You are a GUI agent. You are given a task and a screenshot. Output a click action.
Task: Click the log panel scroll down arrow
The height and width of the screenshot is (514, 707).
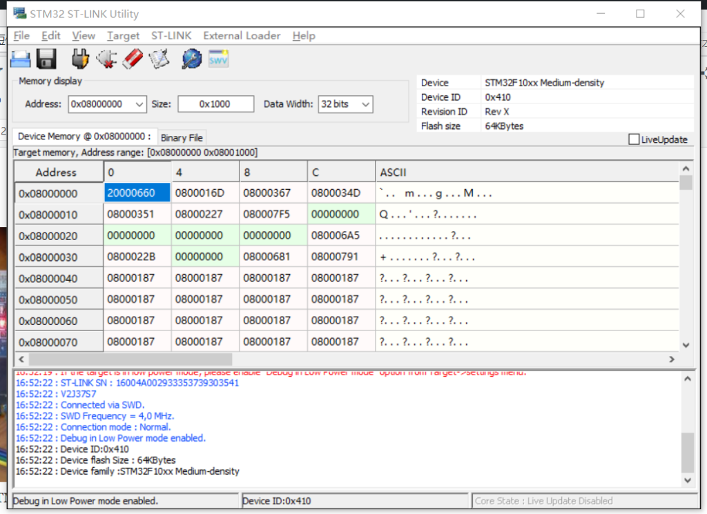687,480
